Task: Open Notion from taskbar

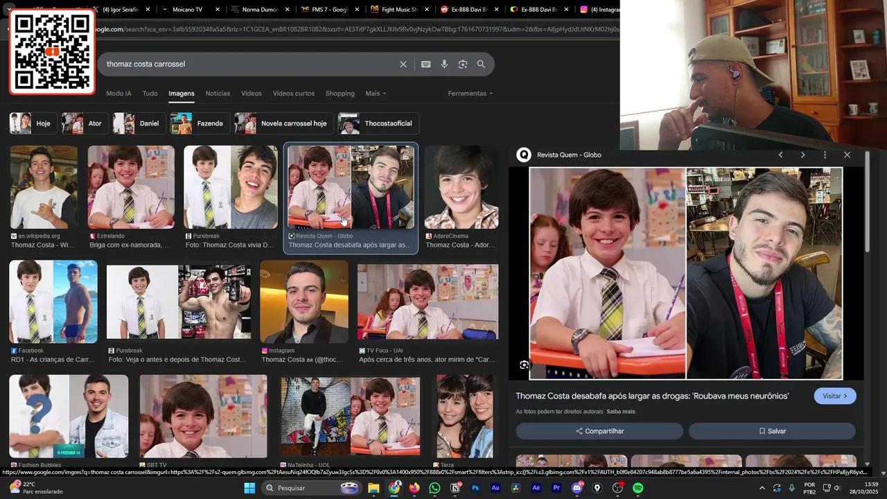Action: coord(455,488)
